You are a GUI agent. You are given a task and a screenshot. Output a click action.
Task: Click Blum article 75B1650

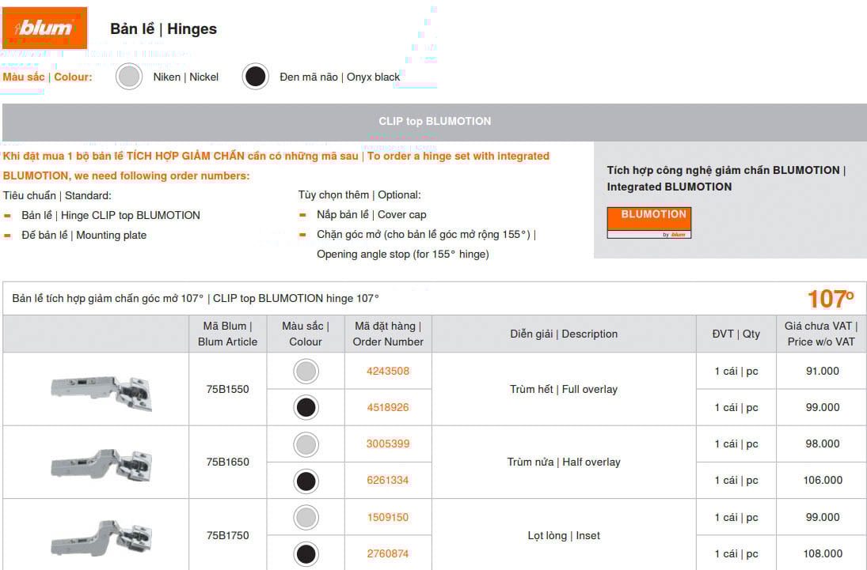pos(227,462)
